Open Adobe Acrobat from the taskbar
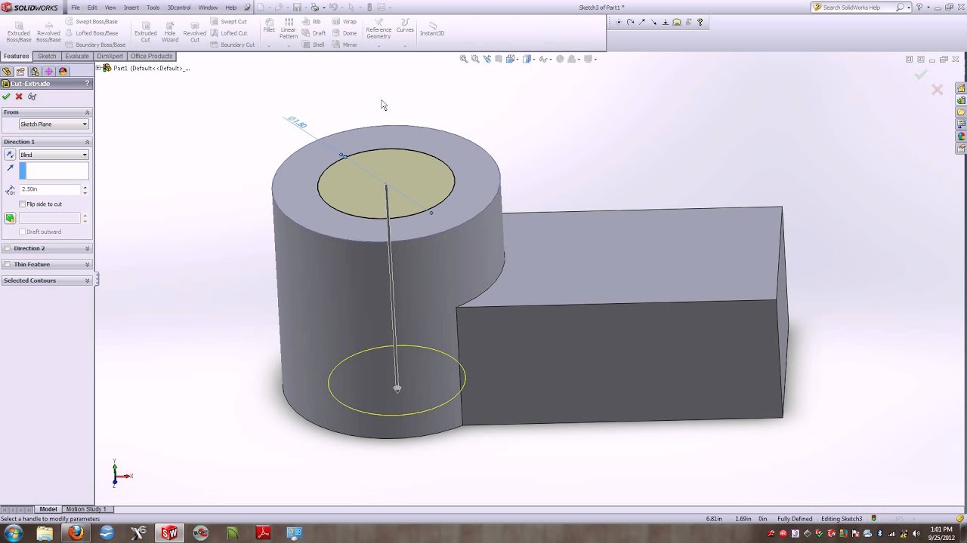The width and height of the screenshot is (967, 543). (263, 533)
